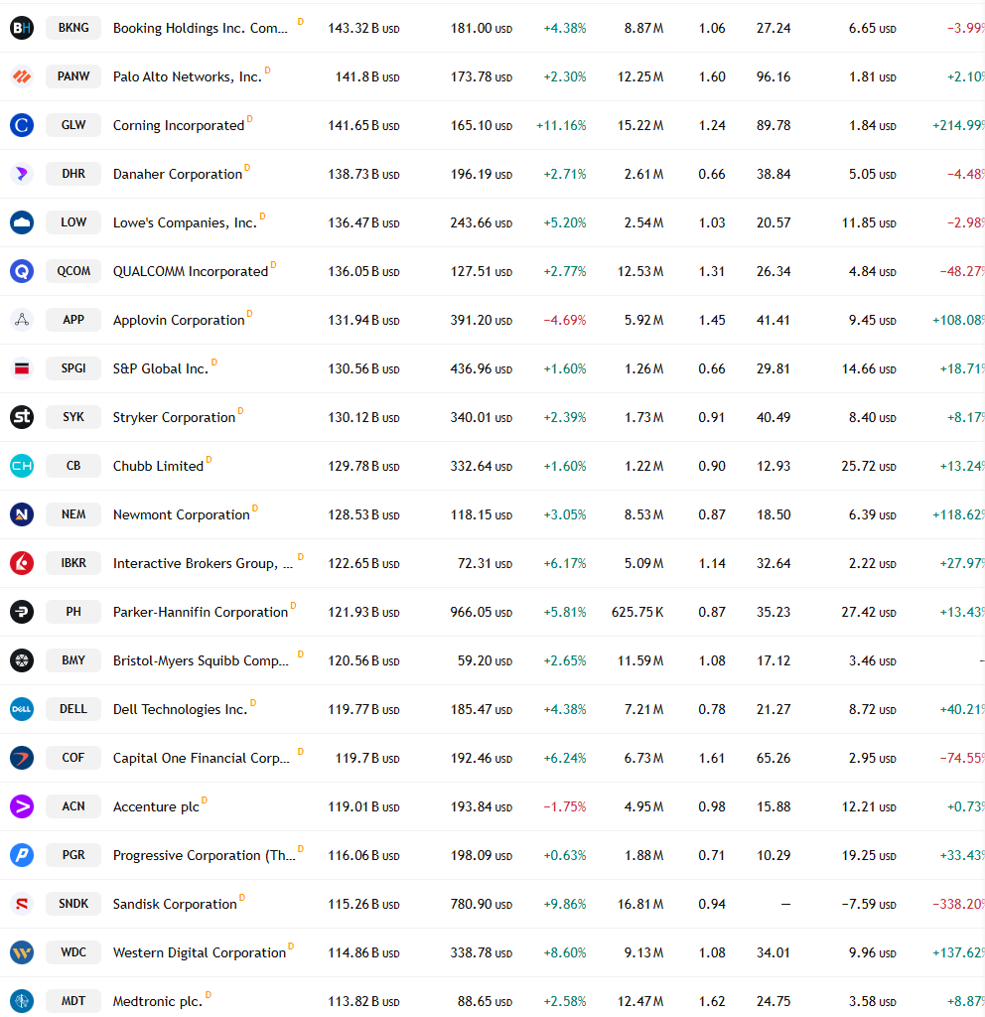Click Applovin's −4.69% change value
Viewport: 985px width, 1017px height.
(x=564, y=320)
